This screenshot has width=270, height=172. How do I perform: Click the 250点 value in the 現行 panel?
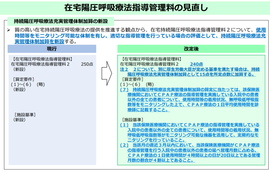point(87,64)
